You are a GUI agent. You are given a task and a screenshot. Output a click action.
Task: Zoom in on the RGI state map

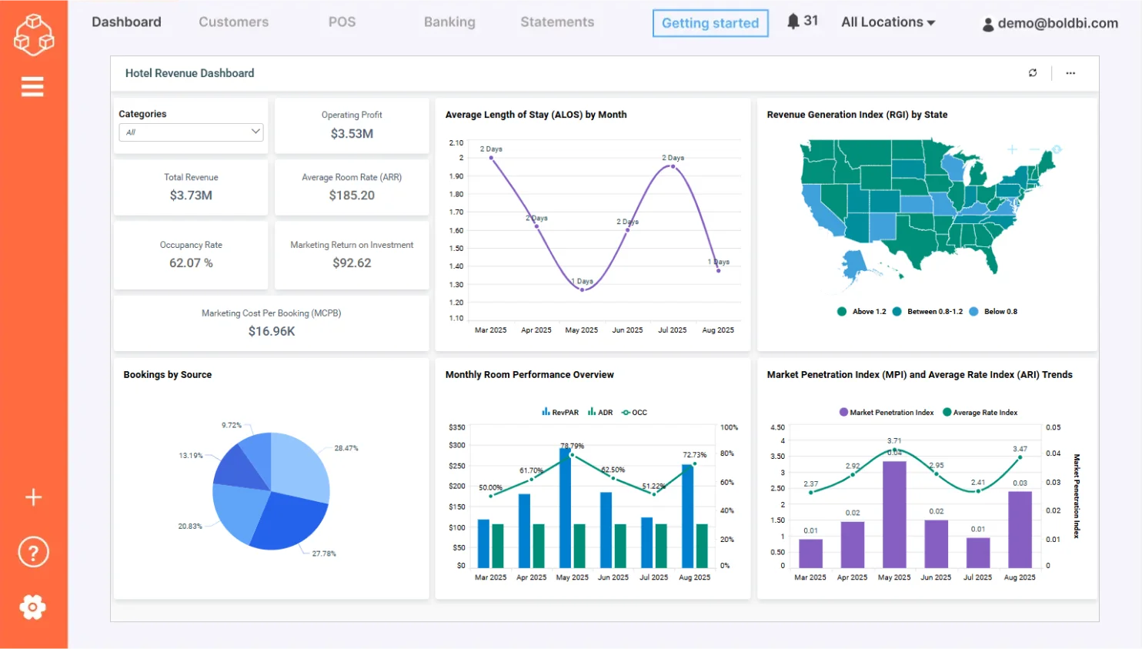1012,149
